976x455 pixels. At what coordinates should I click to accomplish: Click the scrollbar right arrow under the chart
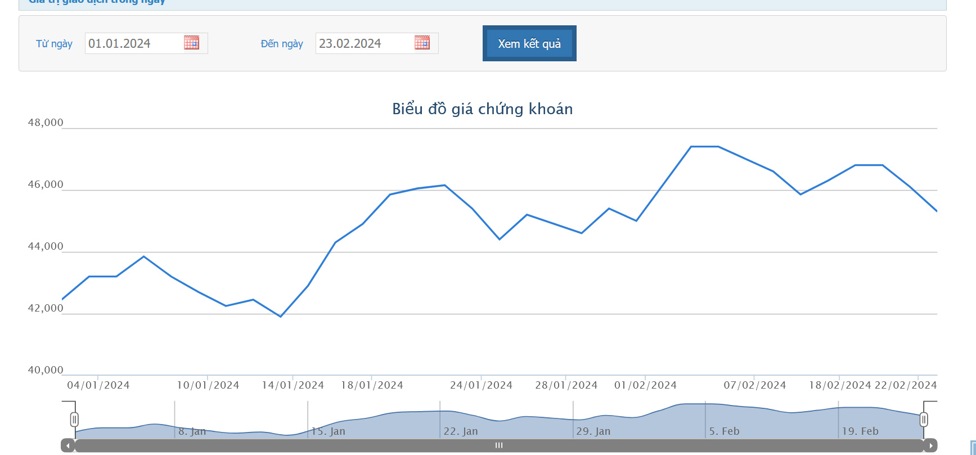930,445
